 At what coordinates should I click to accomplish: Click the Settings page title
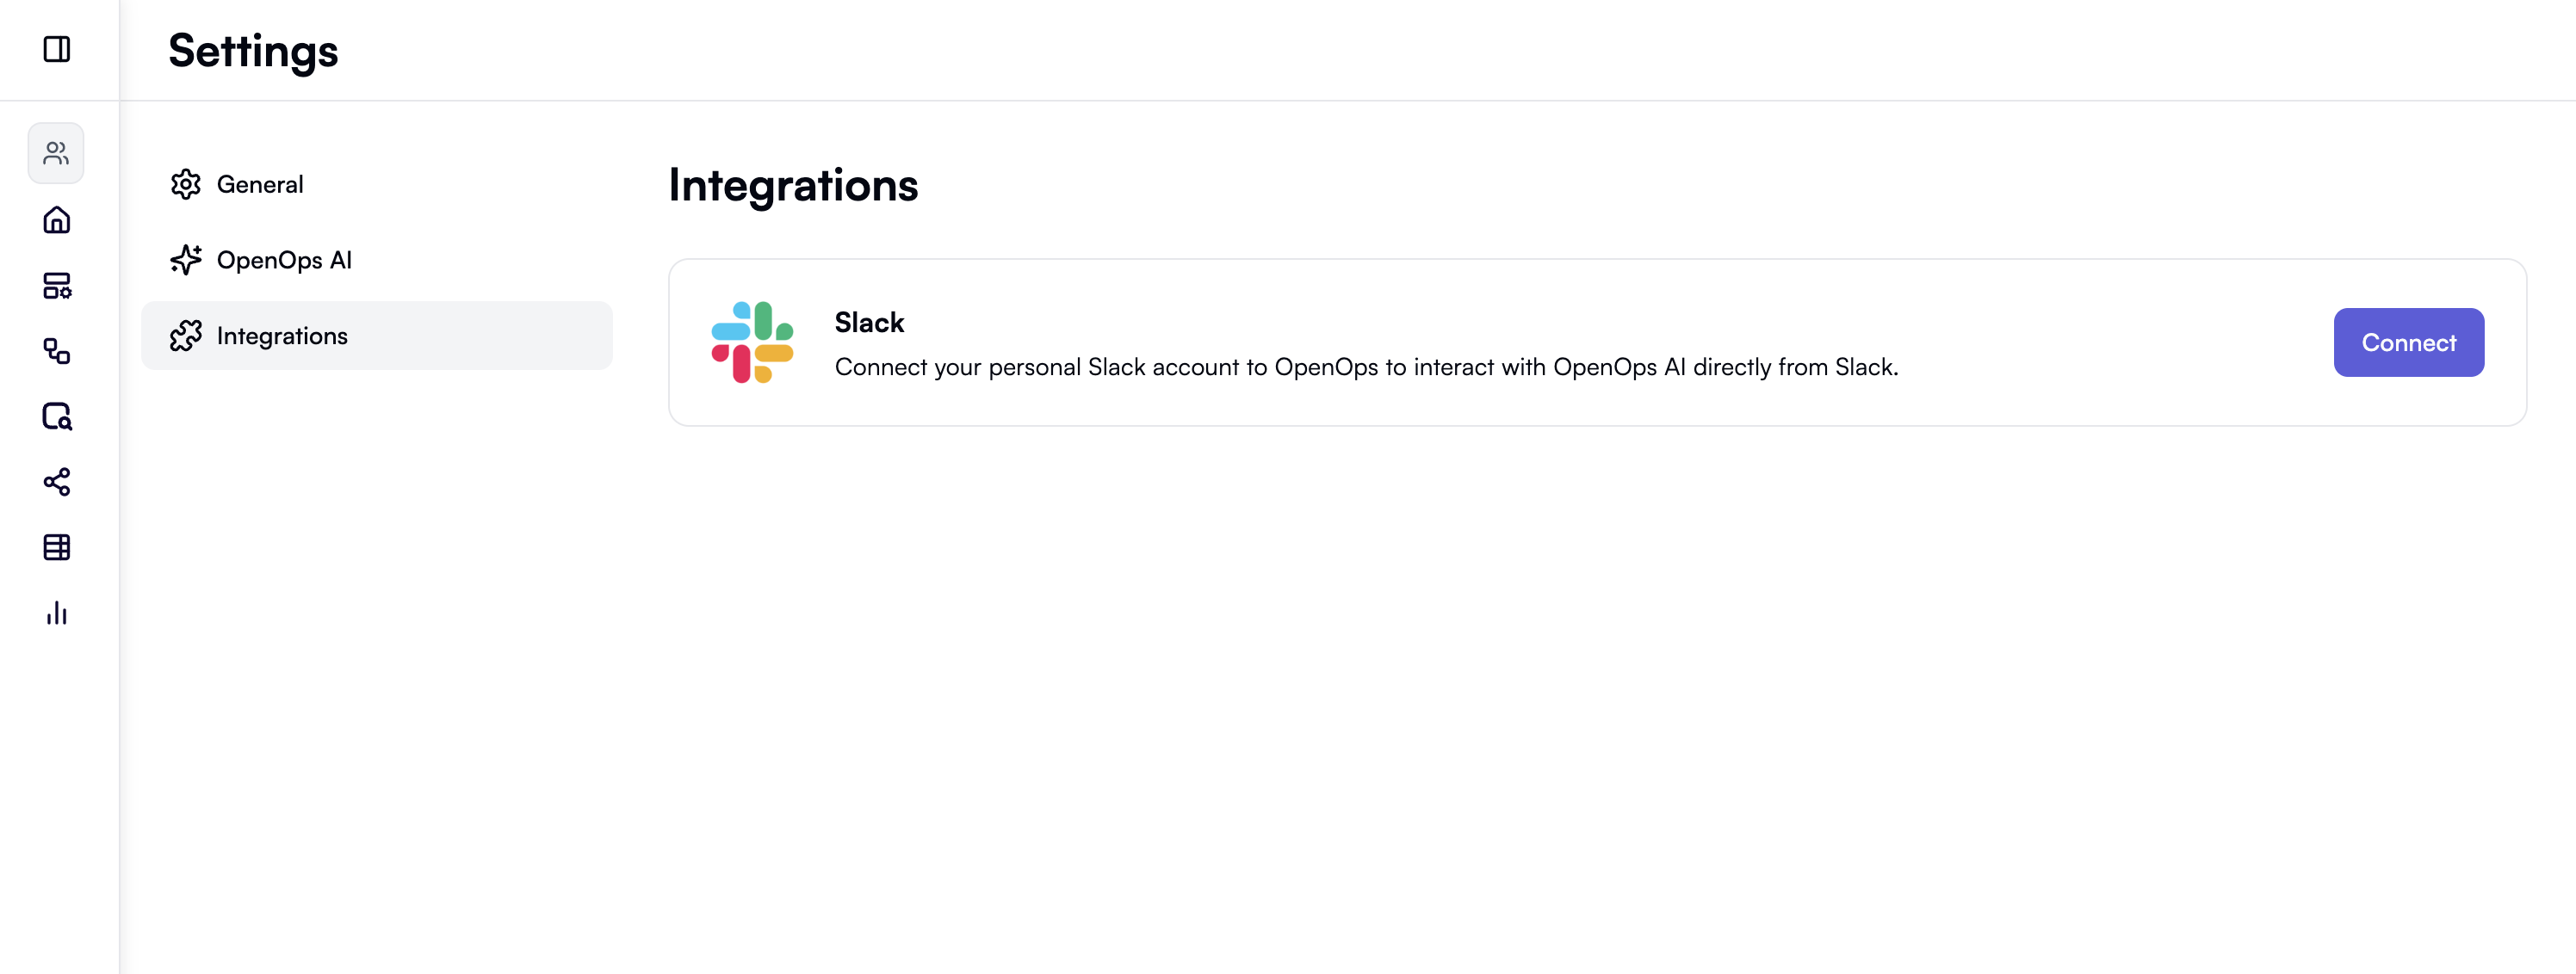pyautogui.click(x=252, y=51)
